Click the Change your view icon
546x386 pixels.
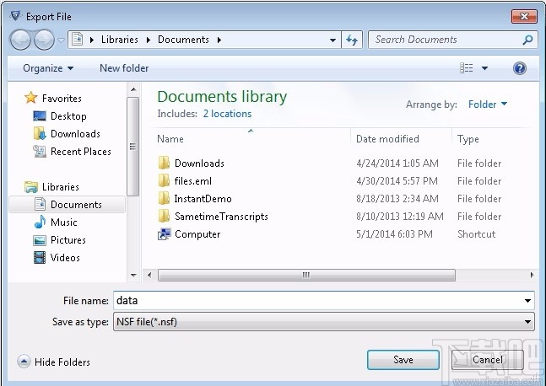pos(467,68)
